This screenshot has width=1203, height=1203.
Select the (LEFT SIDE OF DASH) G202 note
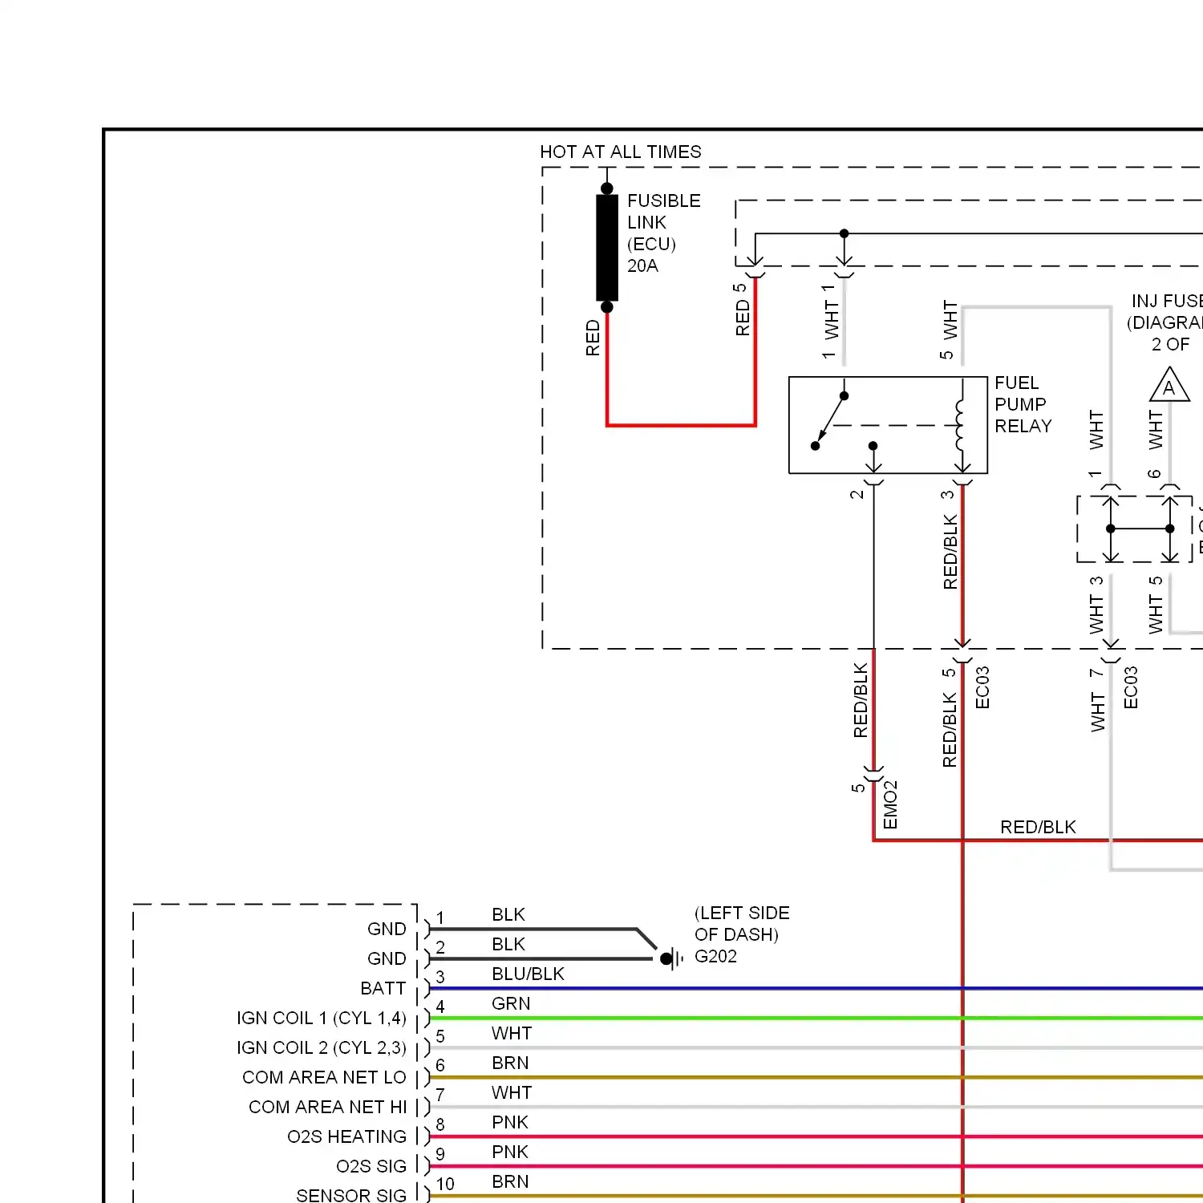click(742, 934)
